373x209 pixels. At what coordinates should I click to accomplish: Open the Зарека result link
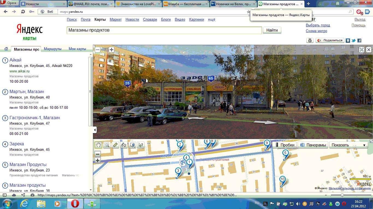17,144
